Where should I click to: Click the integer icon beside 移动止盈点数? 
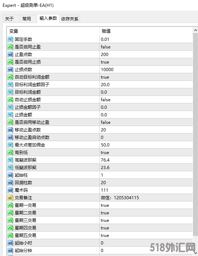pyautogui.click(x=10, y=130)
